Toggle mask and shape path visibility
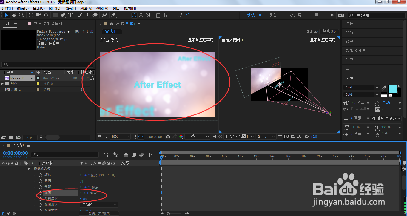 coord(141,137)
